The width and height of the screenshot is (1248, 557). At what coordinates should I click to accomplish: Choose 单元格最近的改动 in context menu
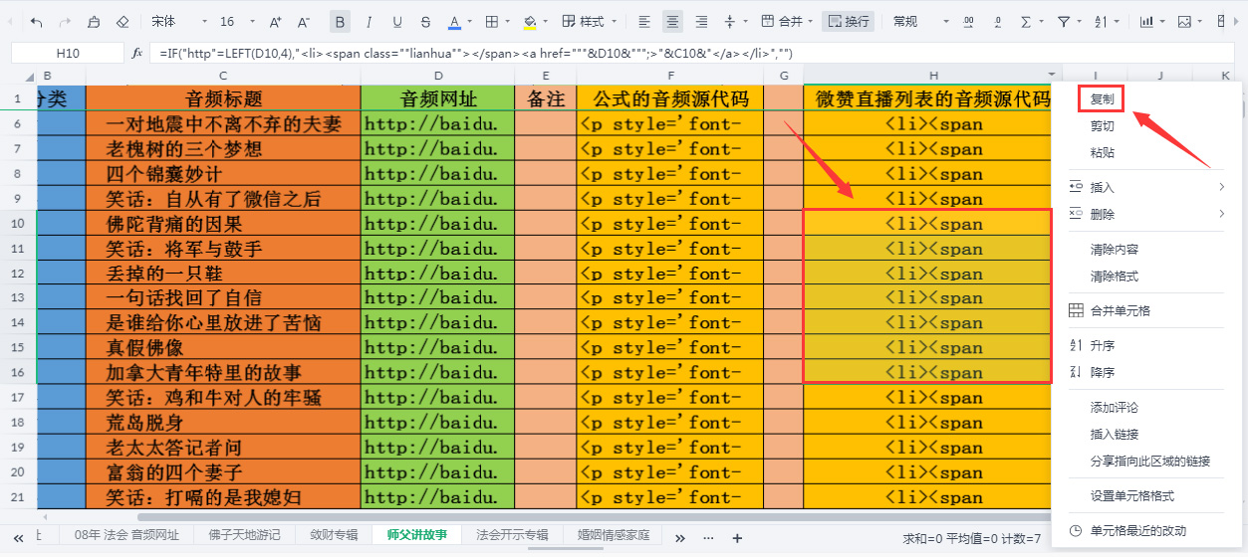pos(1138,530)
